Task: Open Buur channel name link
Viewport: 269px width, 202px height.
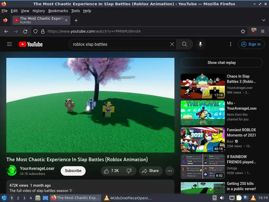Action: coord(230,141)
